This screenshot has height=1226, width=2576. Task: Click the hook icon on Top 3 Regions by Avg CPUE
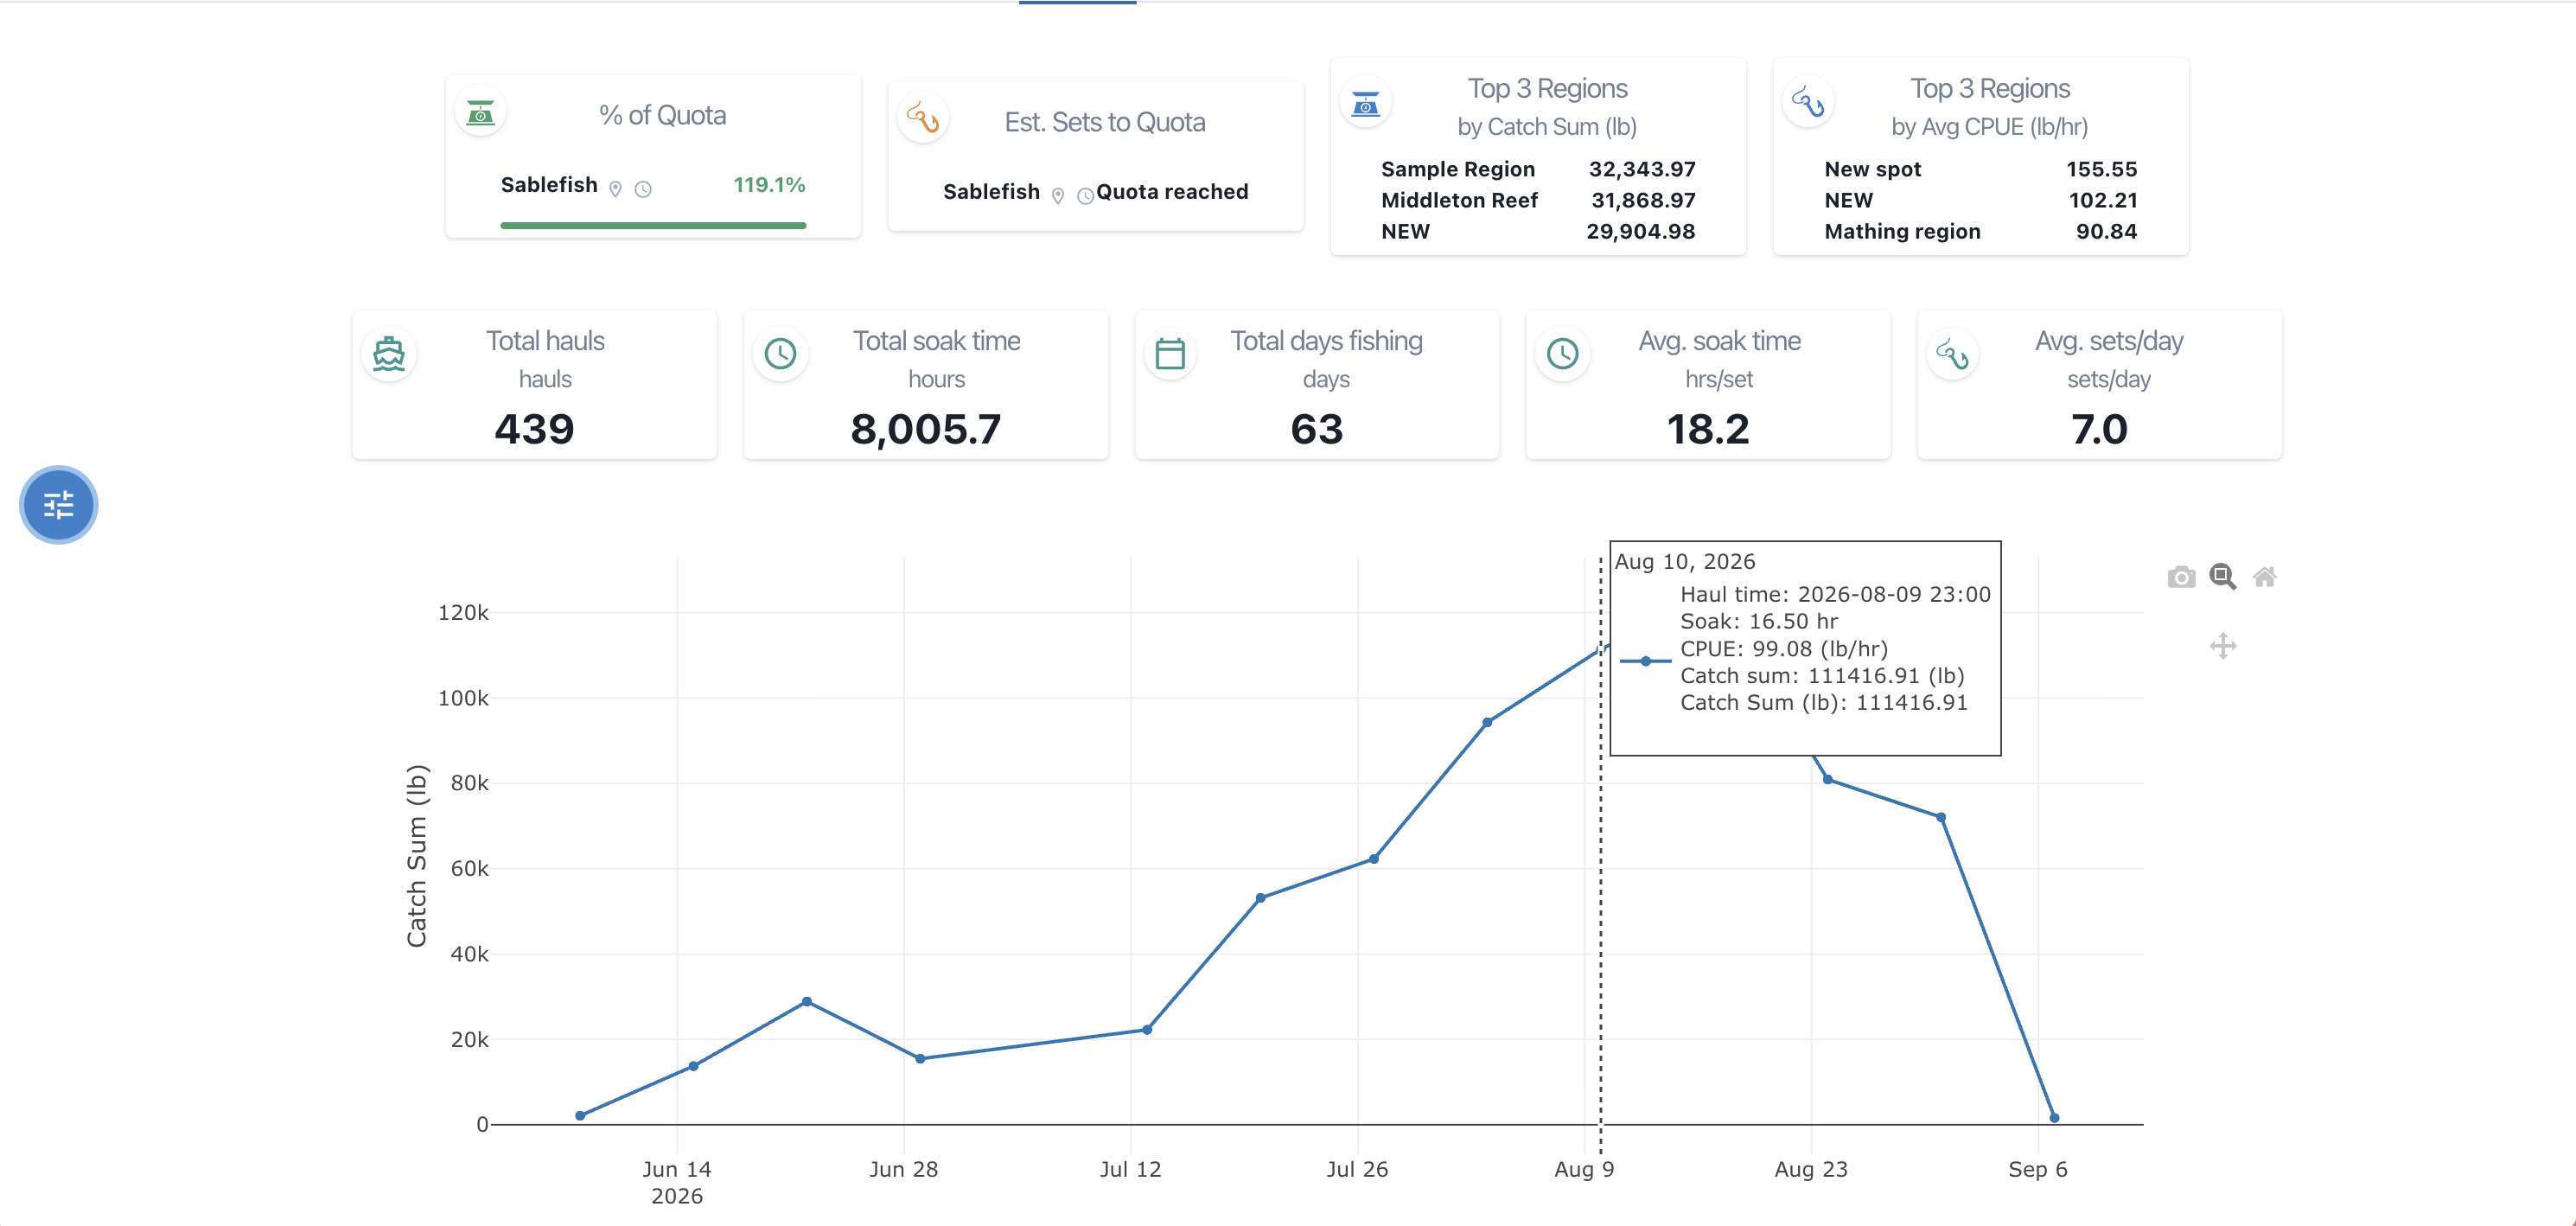(x=1809, y=103)
